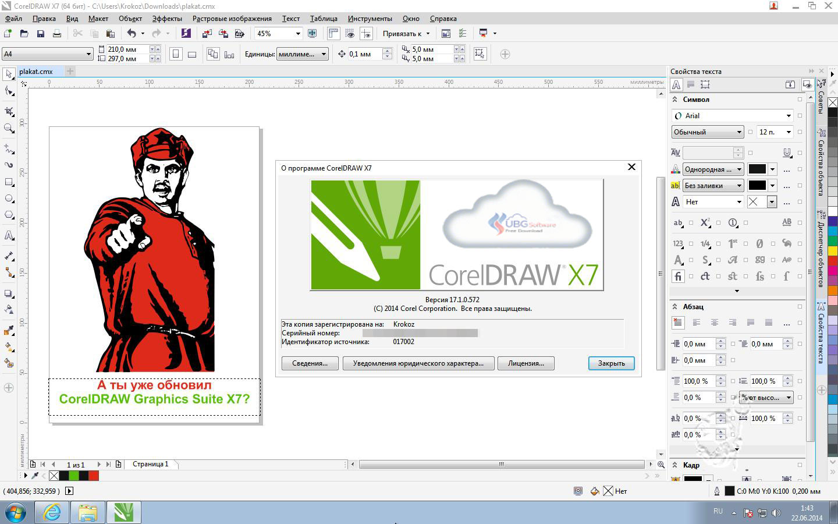Click the Save diskette icon

(41, 33)
